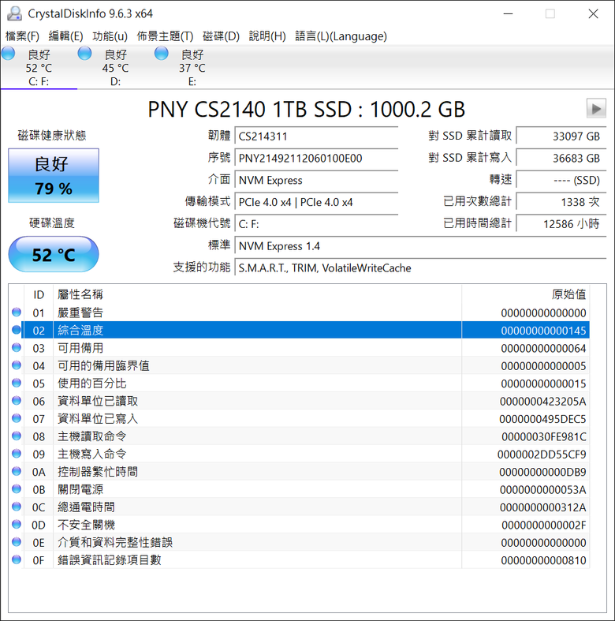Click the power on hours 12586 小時
Screen dimensions: 615x621
[x=561, y=224]
